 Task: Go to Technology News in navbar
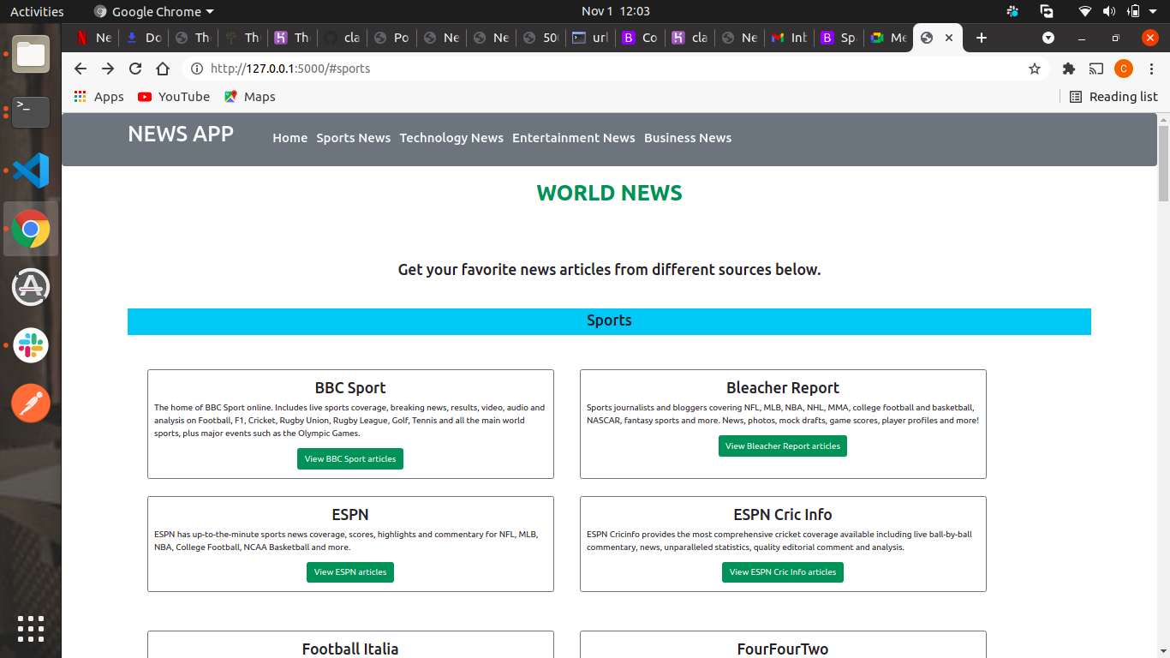451,138
